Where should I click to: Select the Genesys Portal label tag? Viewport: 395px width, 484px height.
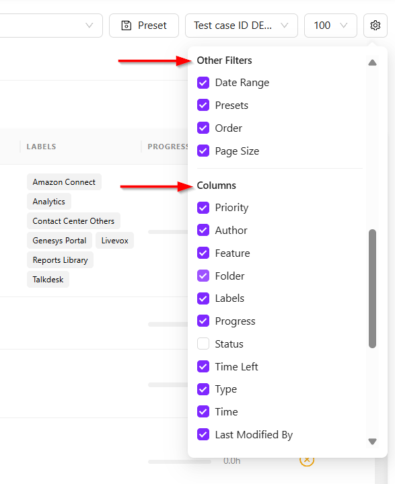tap(59, 241)
